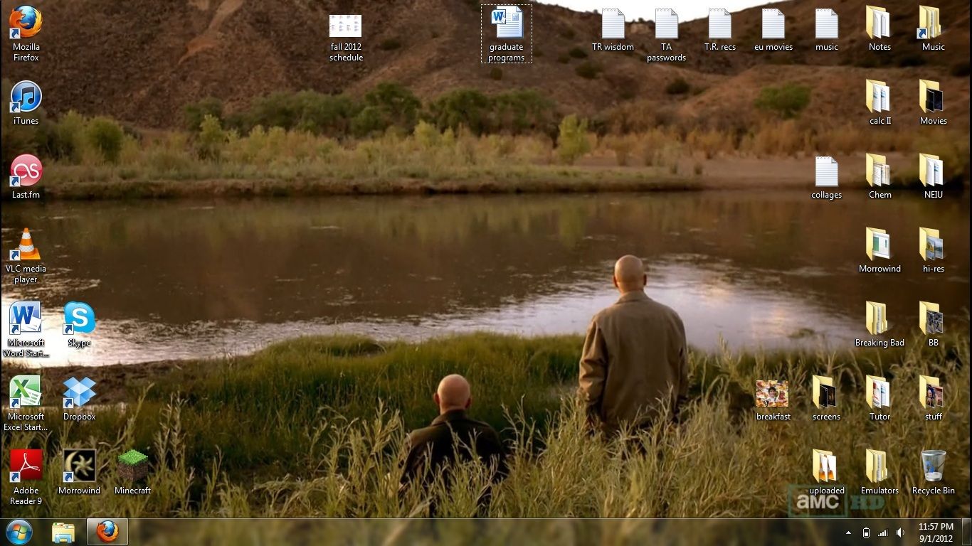Click the volume speaker tray icon
This screenshot has height=546, width=972.
pyautogui.click(x=900, y=532)
